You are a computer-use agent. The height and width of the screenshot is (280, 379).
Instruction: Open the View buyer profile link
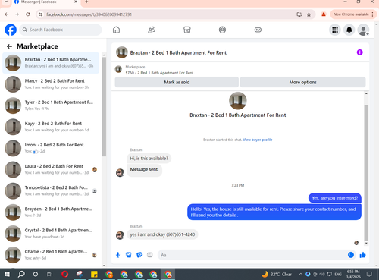[258, 140]
